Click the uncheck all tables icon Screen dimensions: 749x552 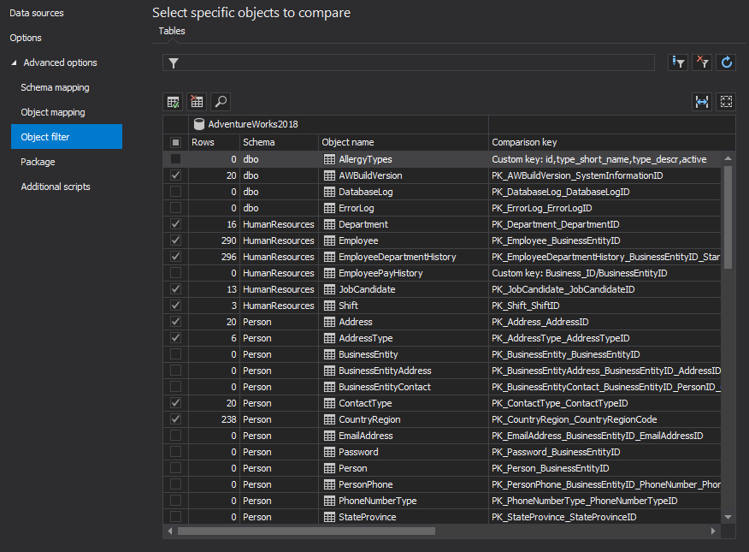pos(198,102)
